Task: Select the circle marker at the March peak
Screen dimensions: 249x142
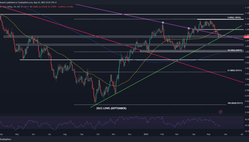Action: (189, 28)
